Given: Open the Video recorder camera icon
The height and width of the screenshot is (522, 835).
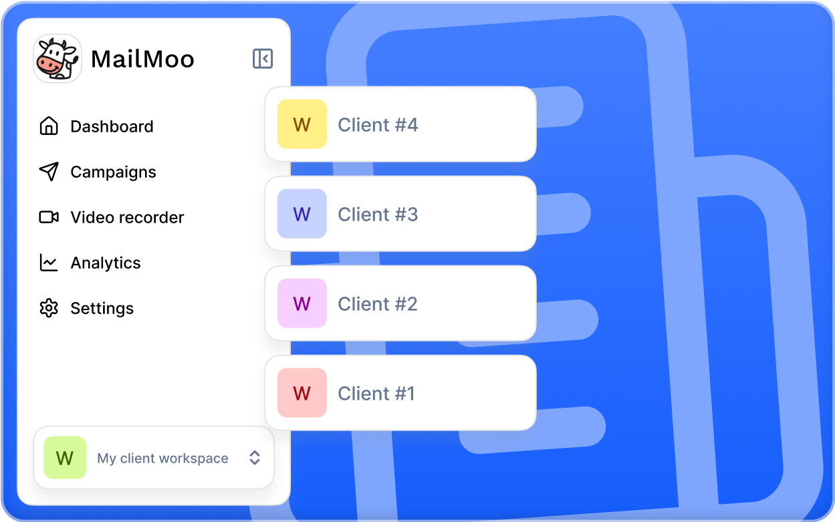Looking at the screenshot, I should tap(48, 217).
